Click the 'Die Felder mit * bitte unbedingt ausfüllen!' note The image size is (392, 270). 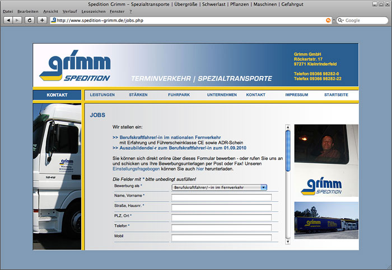pos(154,179)
